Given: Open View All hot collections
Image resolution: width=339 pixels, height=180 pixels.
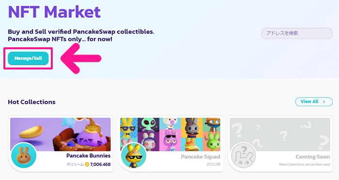Looking at the screenshot, I should 314,102.
